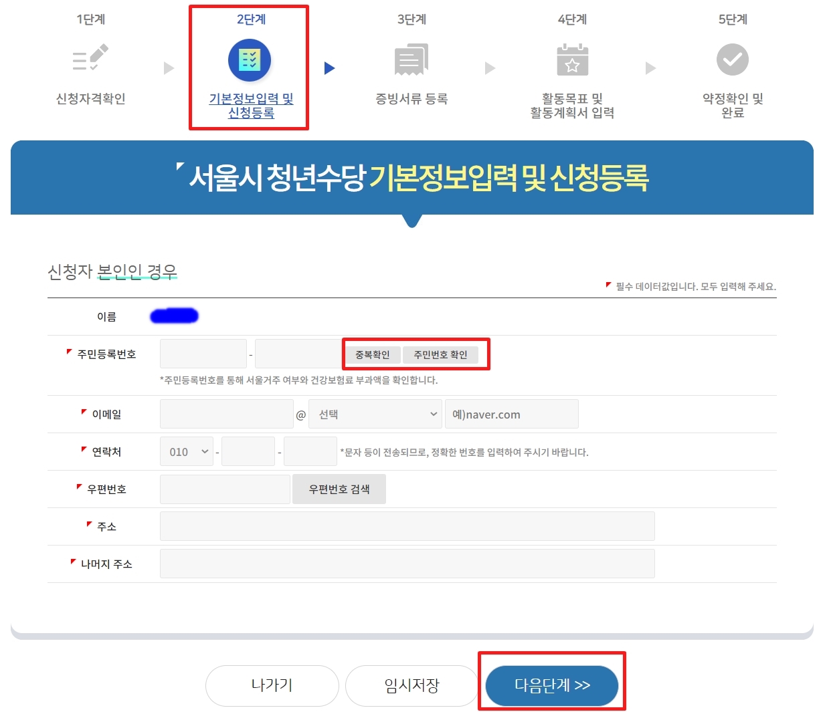The width and height of the screenshot is (825, 712).
Task: Click the 나가기 button
Action: pos(272,685)
